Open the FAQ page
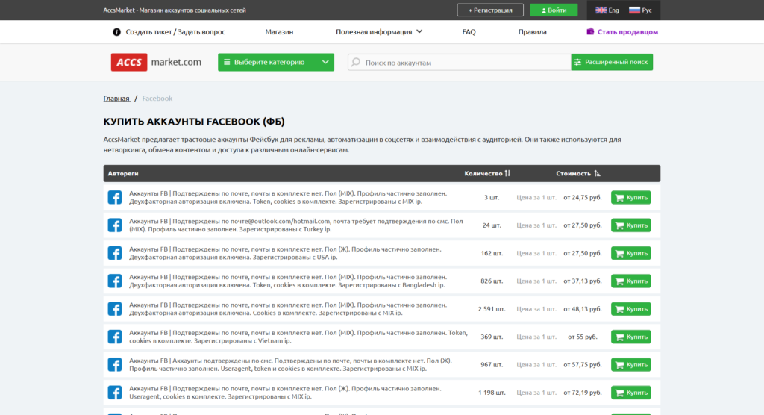Viewport: 764px width, 415px height. click(469, 31)
